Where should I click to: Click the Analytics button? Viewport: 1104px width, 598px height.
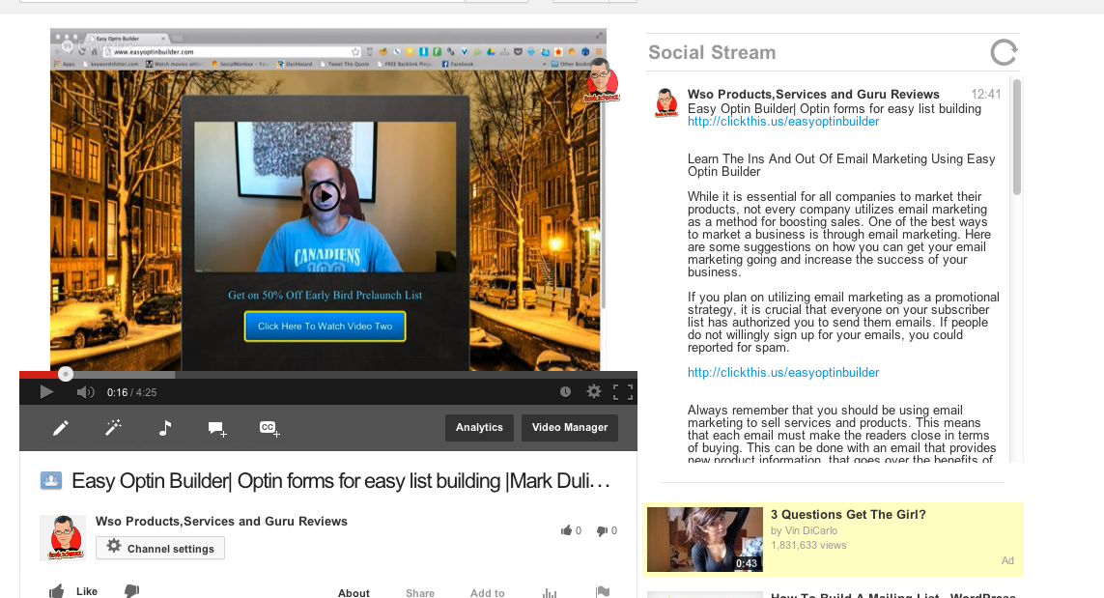click(x=479, y=428)
